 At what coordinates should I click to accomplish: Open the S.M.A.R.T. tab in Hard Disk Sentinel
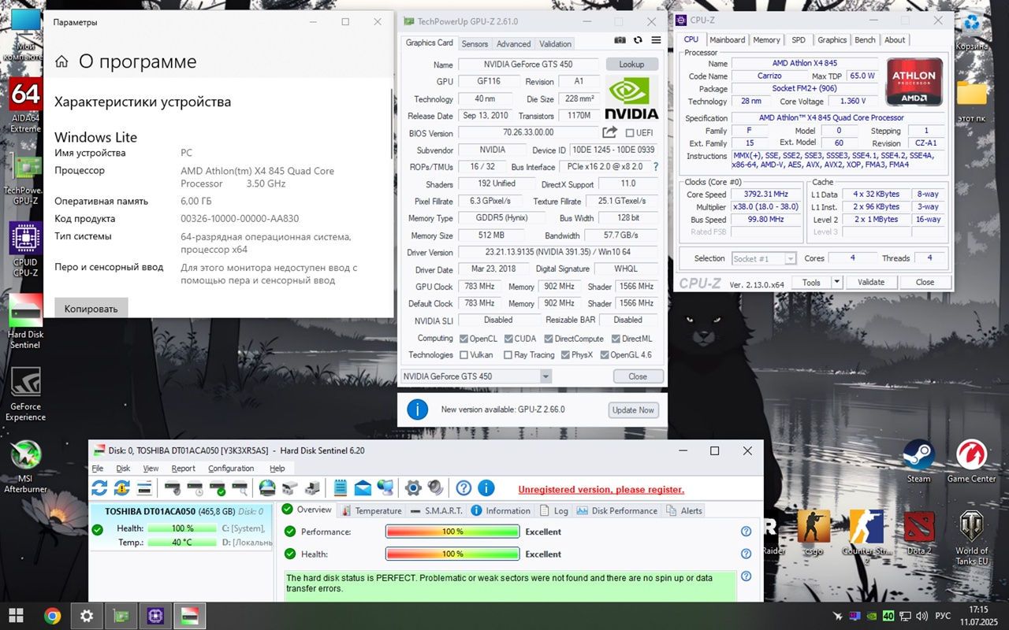[437, 510]
